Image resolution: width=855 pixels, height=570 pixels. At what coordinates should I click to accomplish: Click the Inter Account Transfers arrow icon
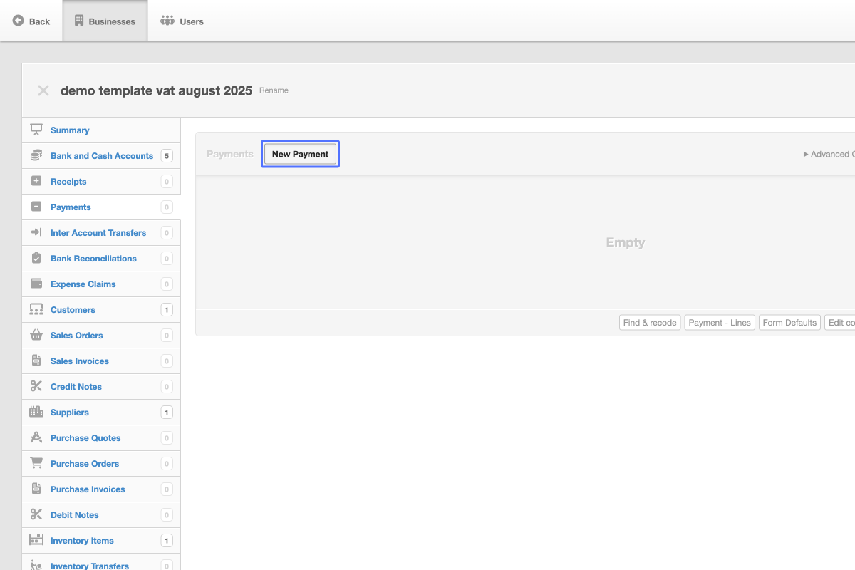36,232
